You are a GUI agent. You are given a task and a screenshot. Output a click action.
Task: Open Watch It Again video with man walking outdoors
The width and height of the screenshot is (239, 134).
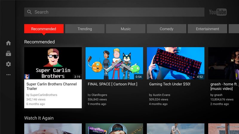176,129
